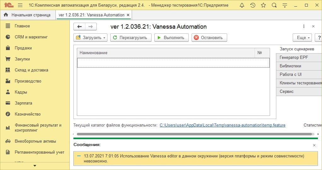Click the № column header
The width and height of the screenshot is (322, 170).
tap(262, 53)
